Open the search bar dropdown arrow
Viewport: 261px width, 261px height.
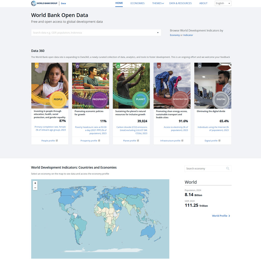pos(158,33)
